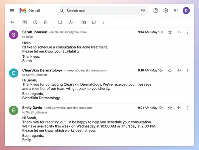Viewport: 199px width, 150px height.
Task: Click 'Please let me know which works best' line
Action: click(x=59, y=130)
